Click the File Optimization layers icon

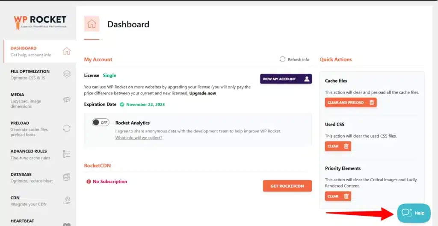coord(67,74)
